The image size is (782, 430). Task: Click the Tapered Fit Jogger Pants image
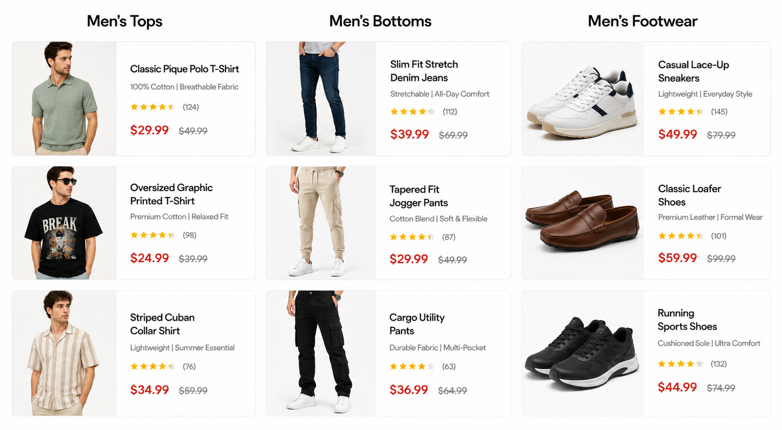pos(321,223)
